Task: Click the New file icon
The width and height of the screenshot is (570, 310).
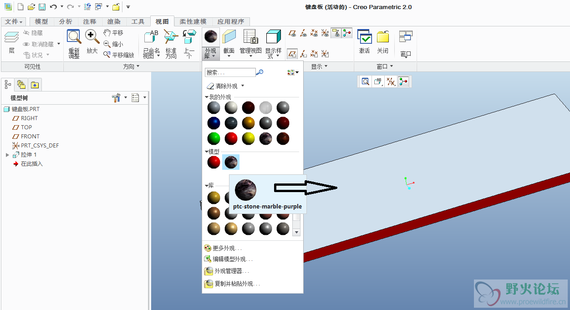Action: click(x=20, y=7)
